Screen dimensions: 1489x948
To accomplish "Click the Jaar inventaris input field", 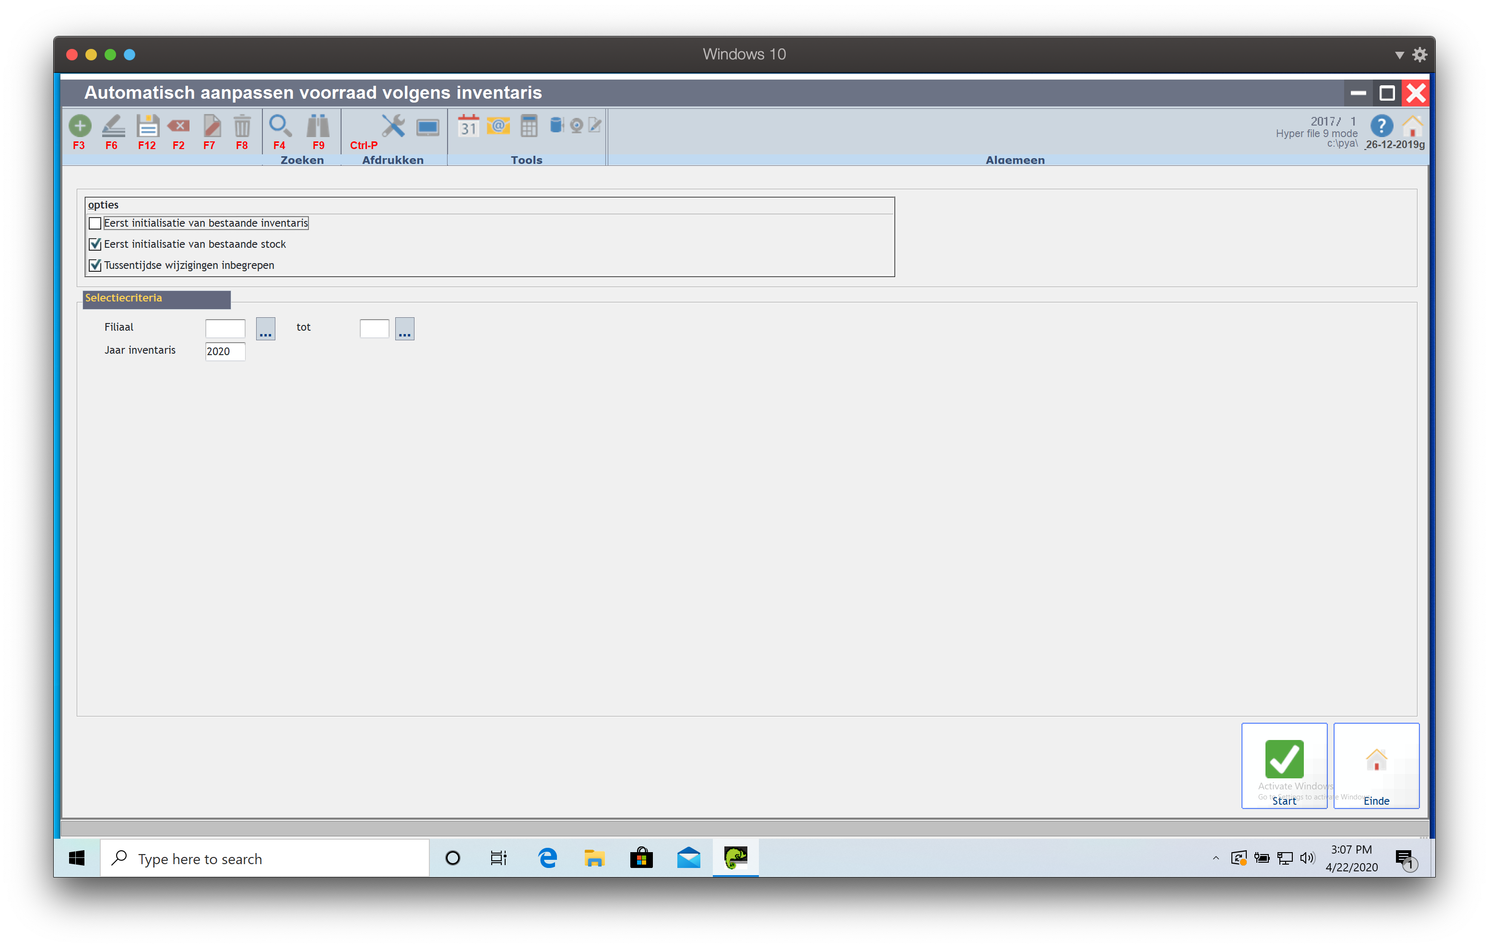I will [225, 351].
